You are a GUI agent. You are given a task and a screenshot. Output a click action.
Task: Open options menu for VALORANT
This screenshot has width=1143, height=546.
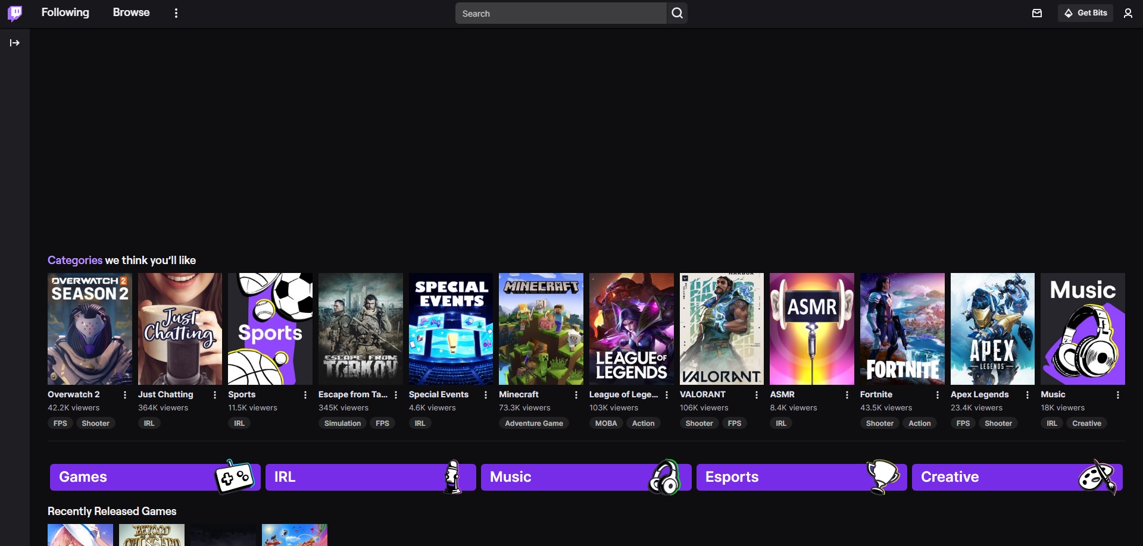(757, 395)
